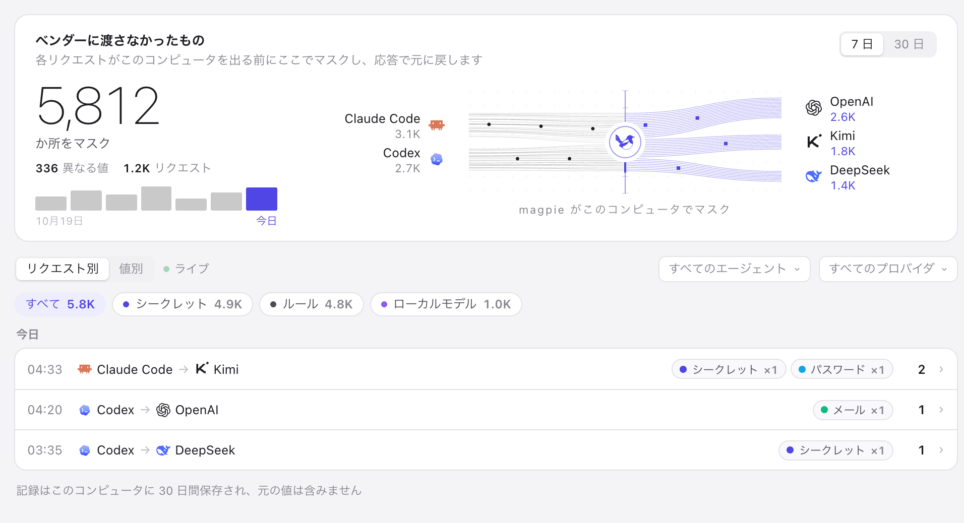Click today's purple bar in the bar chart
Image resolution: width=964 pixels, height=523 pixels.
262,199
